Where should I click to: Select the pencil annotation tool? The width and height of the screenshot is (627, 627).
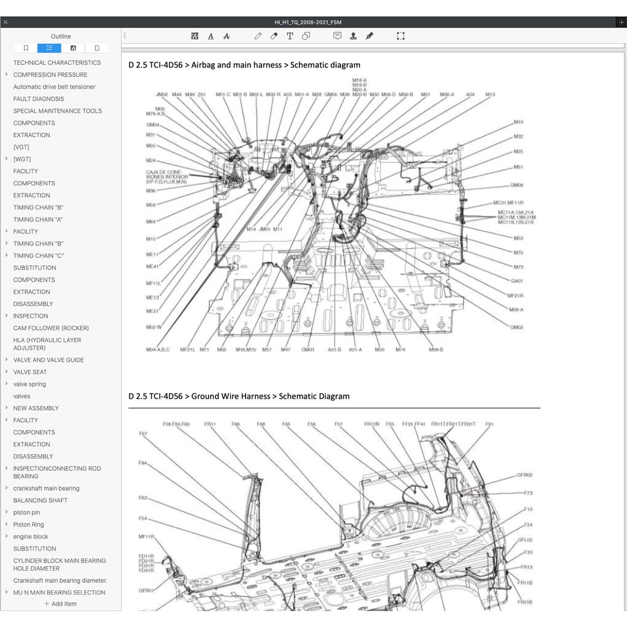[x=258, y=36]
